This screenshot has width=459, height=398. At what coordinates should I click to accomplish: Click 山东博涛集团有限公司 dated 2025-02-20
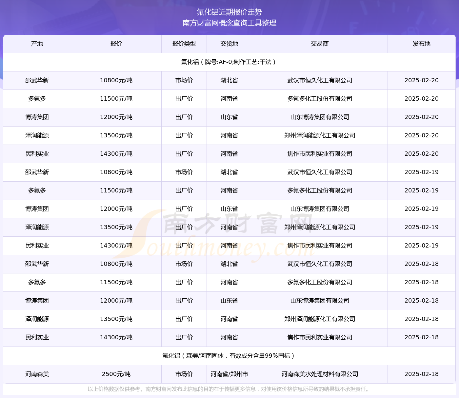(x=320, y=117)
